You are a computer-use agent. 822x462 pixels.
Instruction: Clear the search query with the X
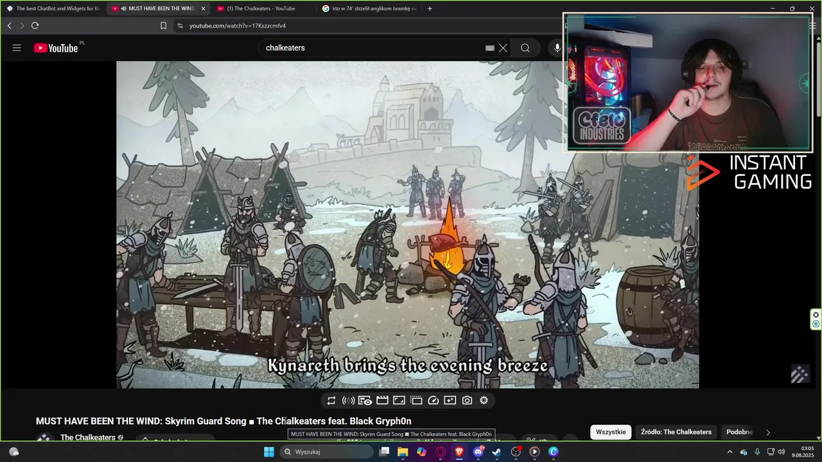(503, 47)
